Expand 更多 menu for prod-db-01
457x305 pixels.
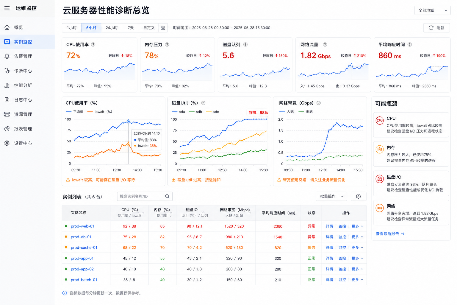coord(357,237)
